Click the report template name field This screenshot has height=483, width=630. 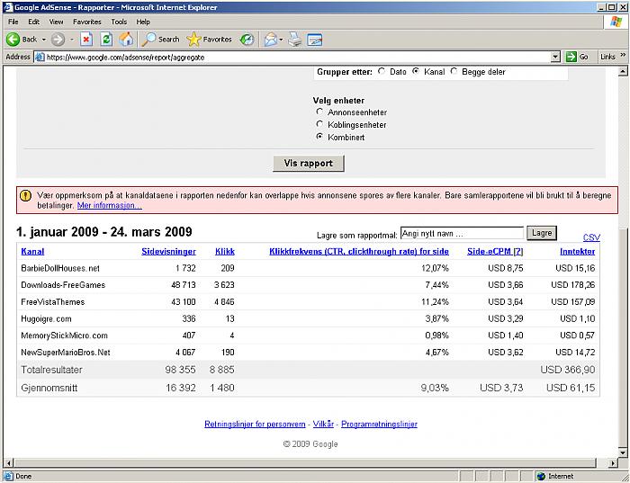[461, 233]
